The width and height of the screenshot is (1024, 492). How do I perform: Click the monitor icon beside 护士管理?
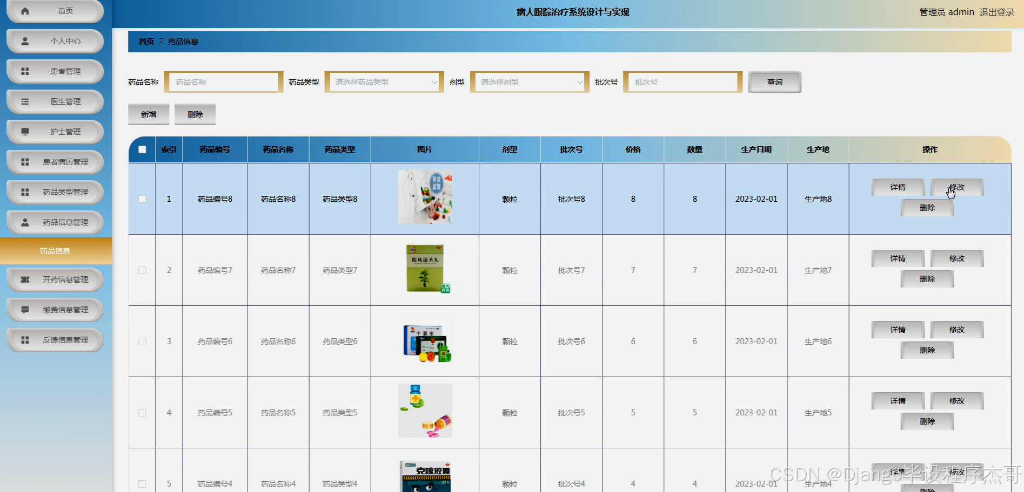click(25, 132)
